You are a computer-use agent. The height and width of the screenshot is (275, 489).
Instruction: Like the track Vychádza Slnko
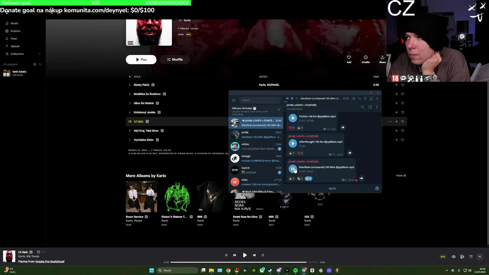coord(402,140)
